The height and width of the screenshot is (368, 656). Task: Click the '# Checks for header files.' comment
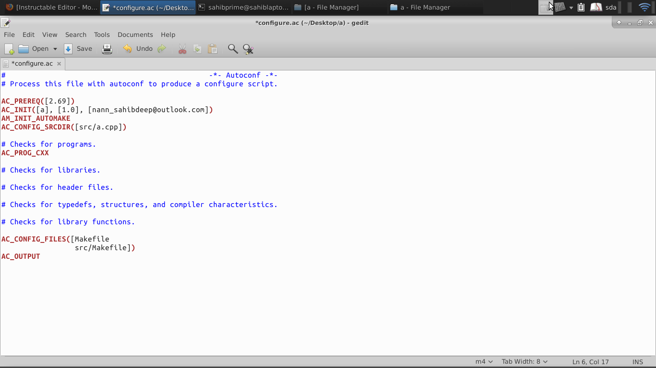coord(57,187)
